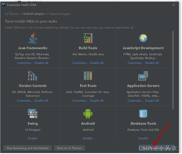Disable All Test Tools plugins
182x154 pixels.
click(x=97, y=101)
